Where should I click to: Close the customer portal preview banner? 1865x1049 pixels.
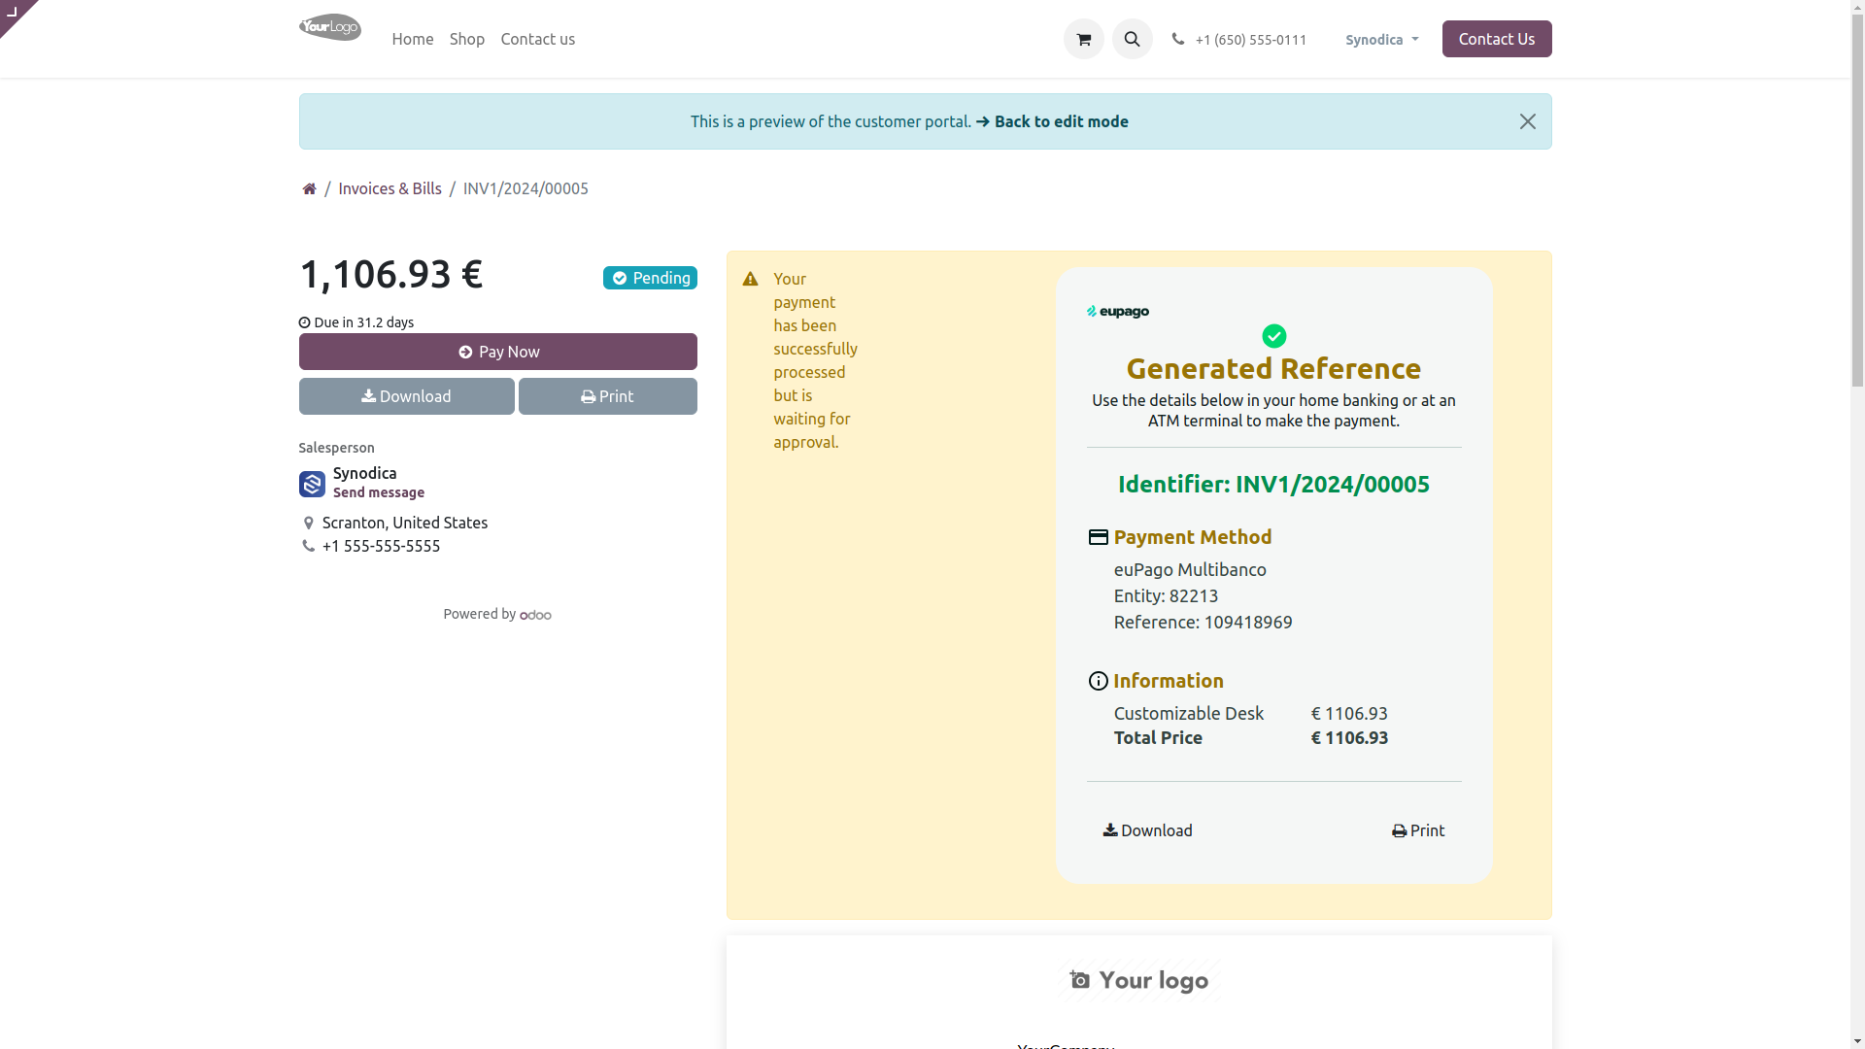click(1527, 121)
